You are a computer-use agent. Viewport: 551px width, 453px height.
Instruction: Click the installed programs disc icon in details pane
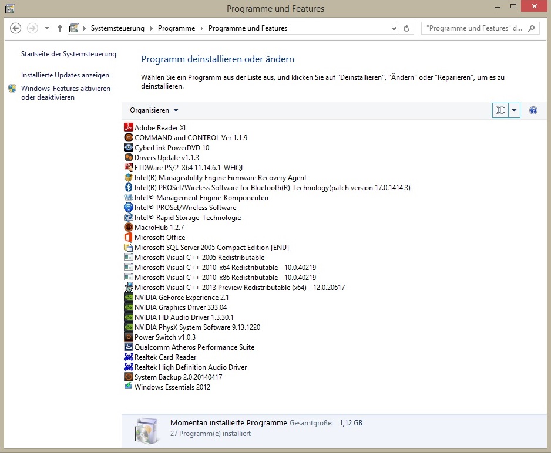tap(146, 431)
